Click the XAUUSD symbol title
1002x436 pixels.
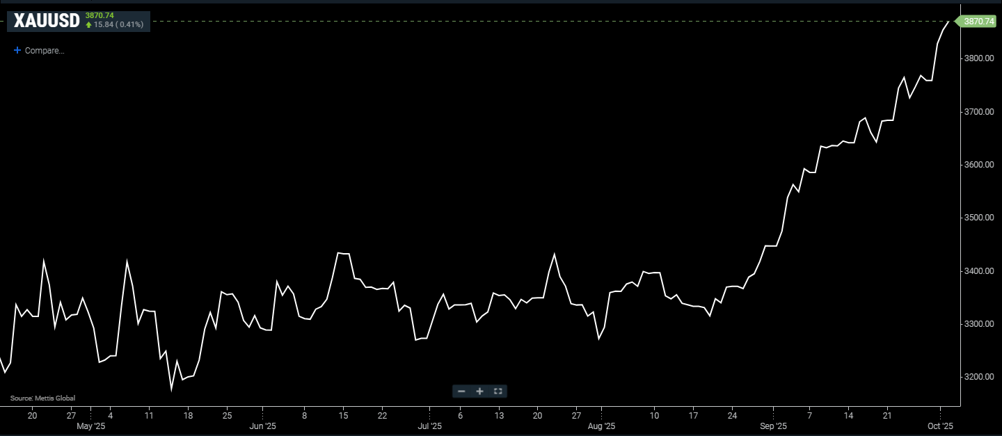45,21
